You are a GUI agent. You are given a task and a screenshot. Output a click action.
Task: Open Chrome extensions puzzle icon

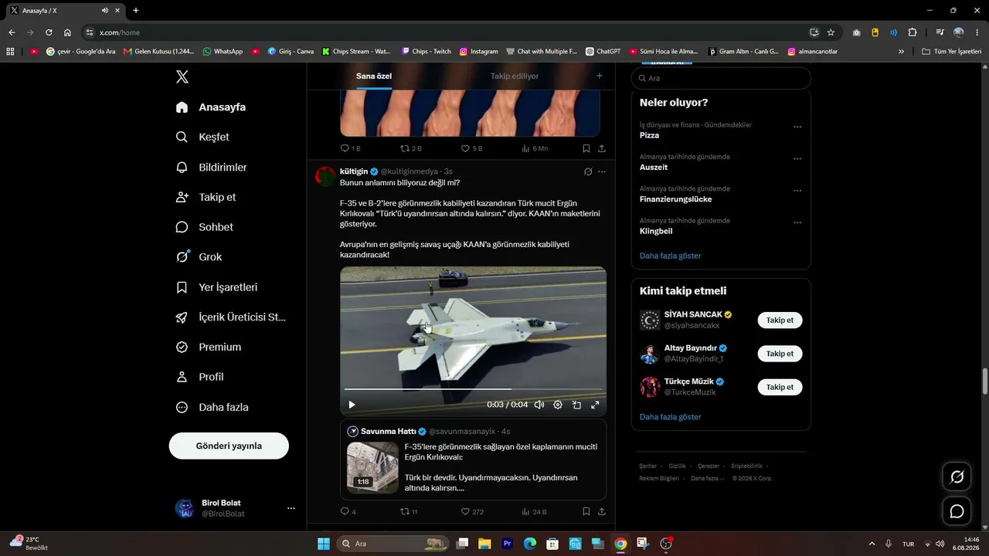coord(913,32)
